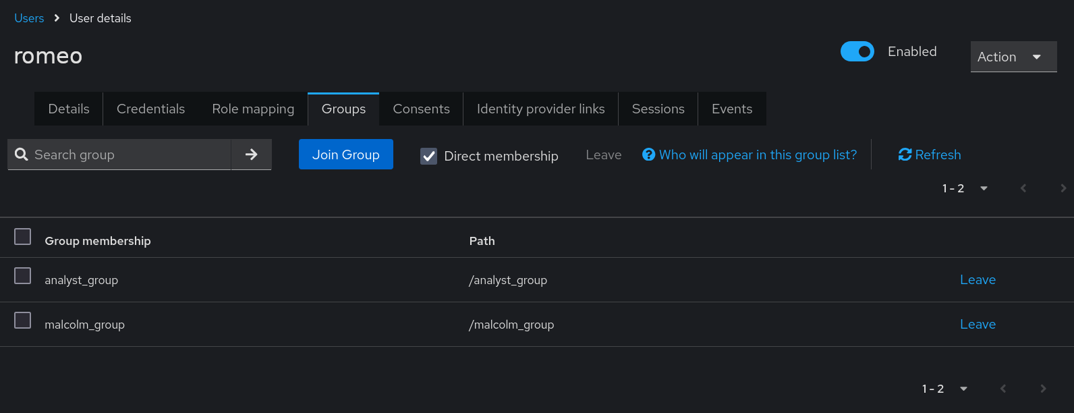This screenshot has height=413, width=1074.
Task: Click the magnifying glass search icon
Action: coord(22,155)
